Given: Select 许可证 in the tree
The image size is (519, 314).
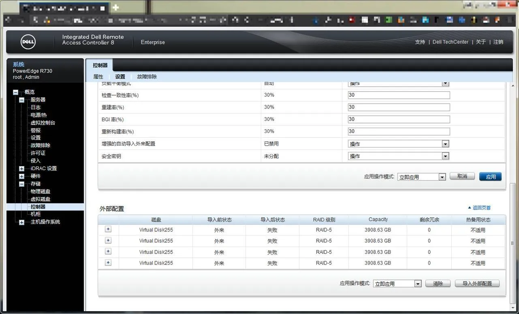Looking at the screenshot, I should (x=38, y=153).
